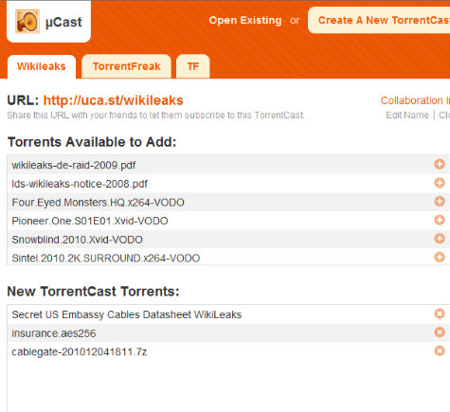Select wikileaks-de-raid-2009.pdf row text
This screenshot has width=450, height=412.
pyautogui.click(x=74, y=165)
